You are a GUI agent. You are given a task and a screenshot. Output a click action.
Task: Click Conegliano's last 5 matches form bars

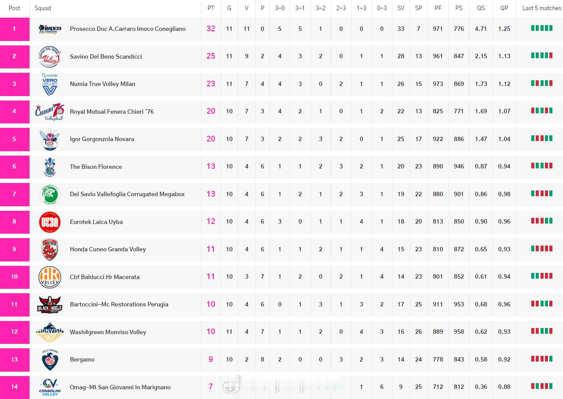542,28
